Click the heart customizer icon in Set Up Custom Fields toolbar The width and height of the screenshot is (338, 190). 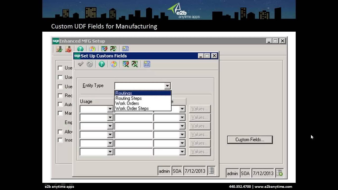point(126,64)
